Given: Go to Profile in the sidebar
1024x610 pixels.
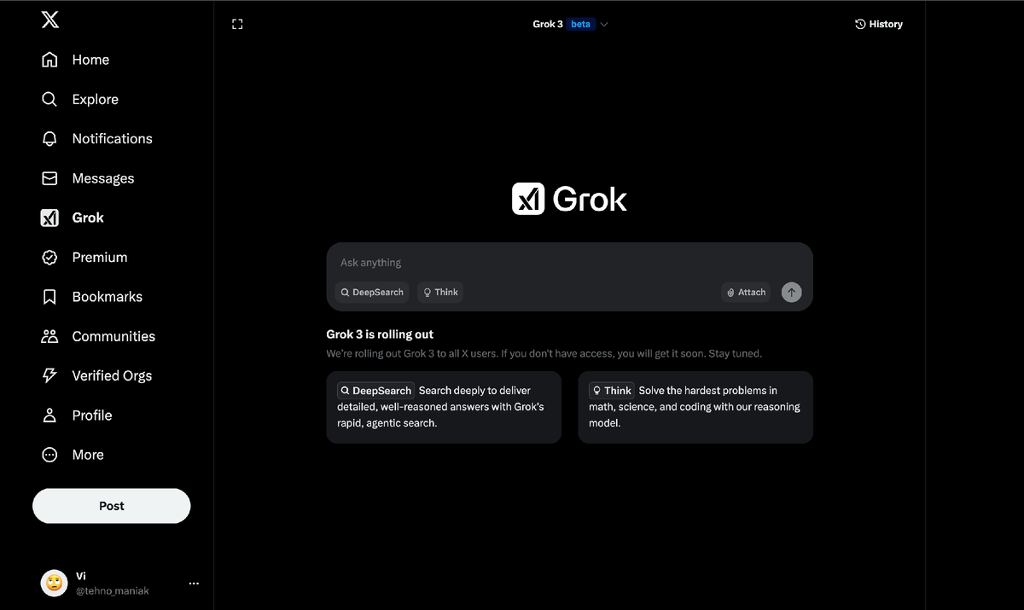Looking at the screenshot, I should 77,415.
